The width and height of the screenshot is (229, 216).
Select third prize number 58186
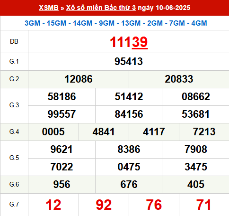pyautogui.click(x=62, y=96)
